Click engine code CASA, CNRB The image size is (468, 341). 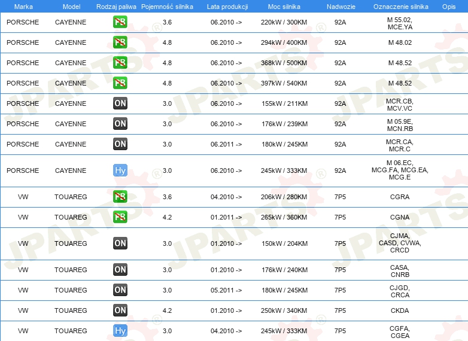click(x=400, y=271)
